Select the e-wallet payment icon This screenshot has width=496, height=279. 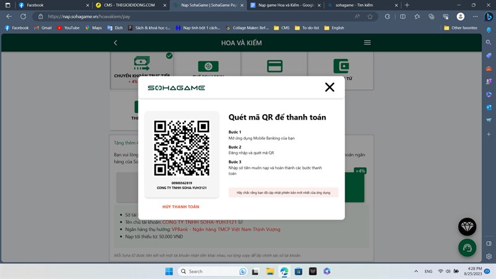[x=342, y=66]
